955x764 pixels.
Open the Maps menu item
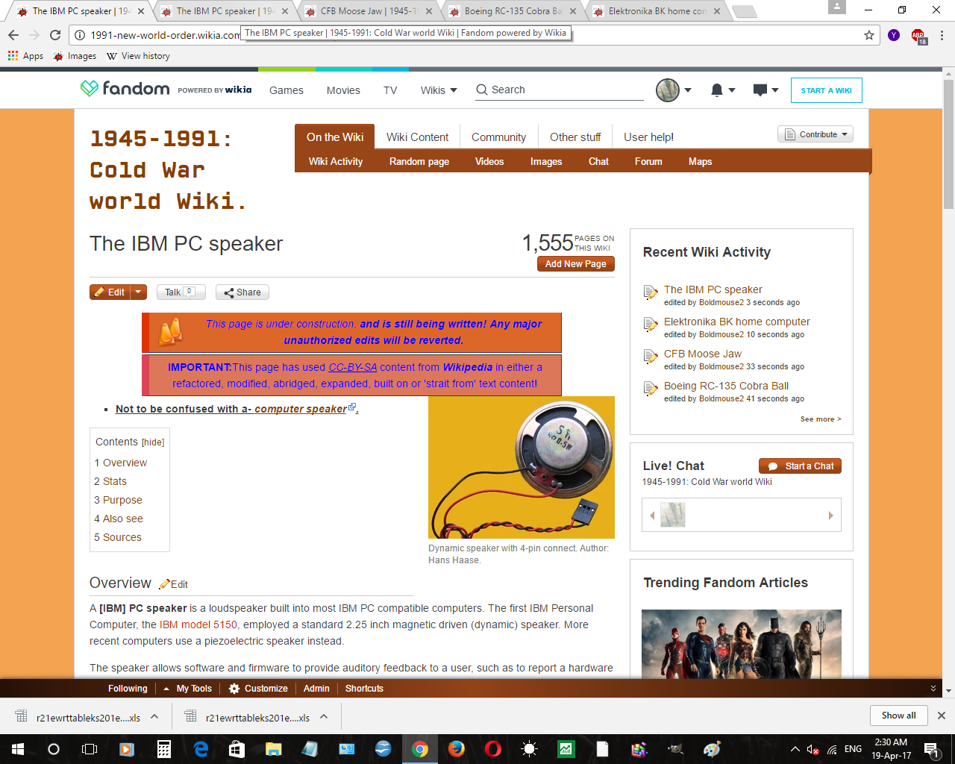[700, 161]
